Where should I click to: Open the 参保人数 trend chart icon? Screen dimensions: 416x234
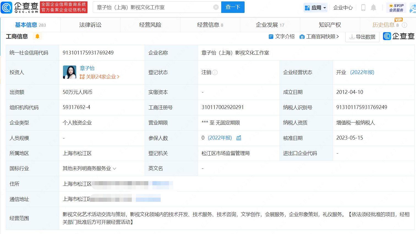(x=239, y=138)
